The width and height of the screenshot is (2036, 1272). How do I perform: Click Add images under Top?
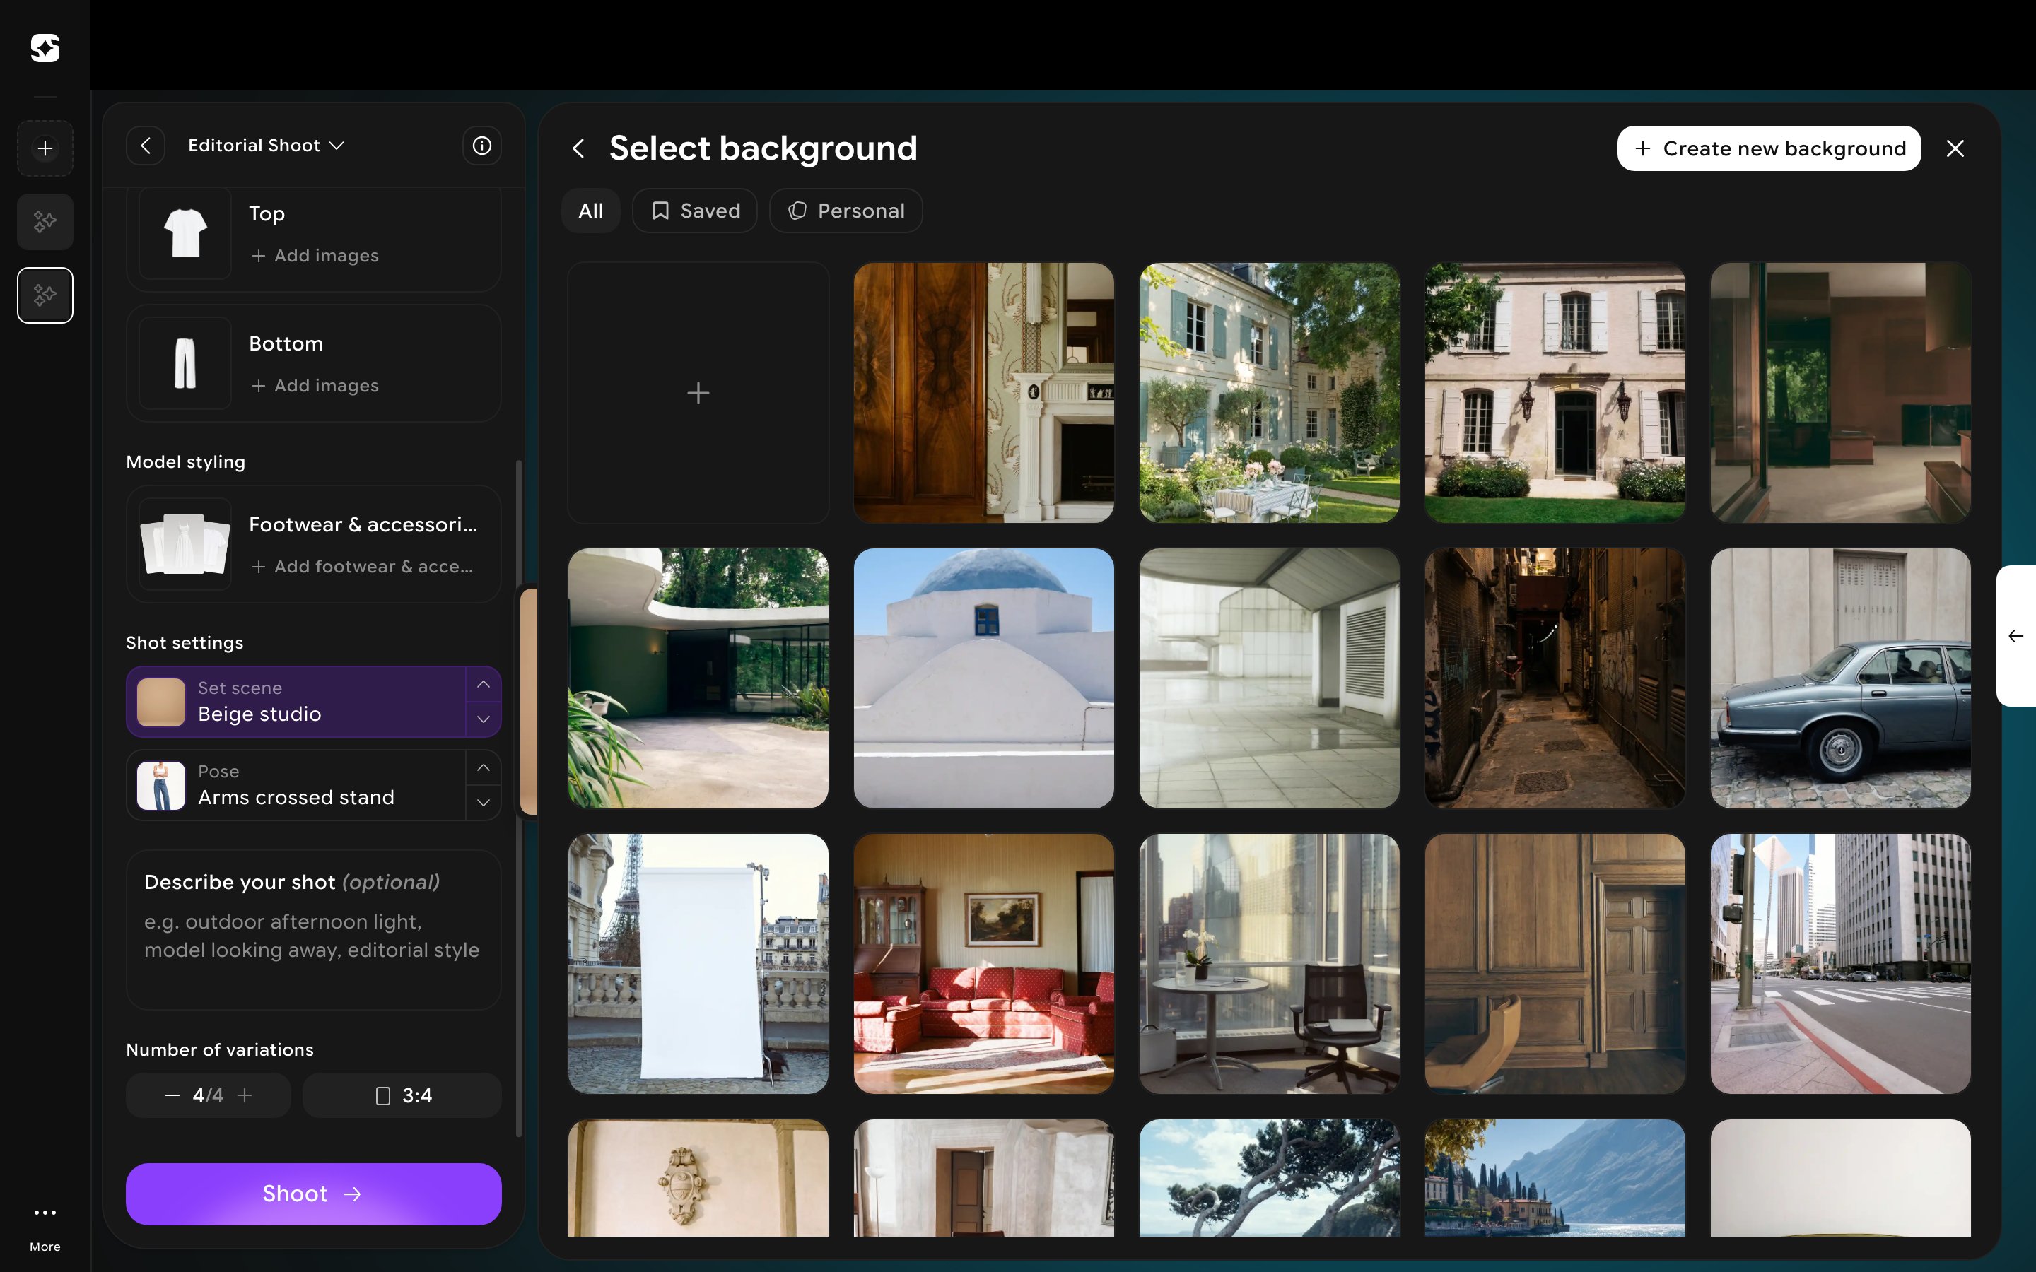315,256
